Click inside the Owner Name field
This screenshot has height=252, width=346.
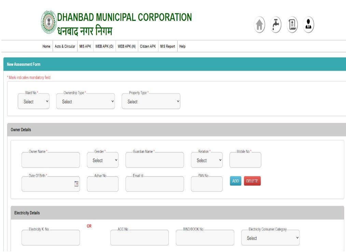pyautogui.click(x=51, y=160)
